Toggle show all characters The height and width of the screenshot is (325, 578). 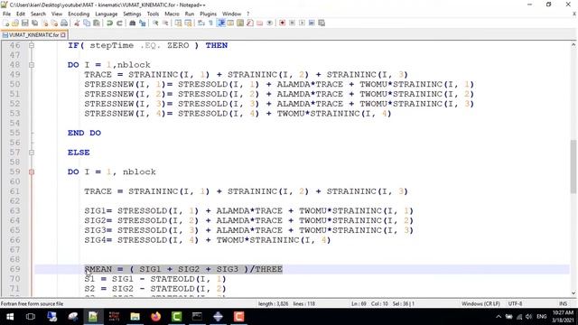click(x=210, y=23)
